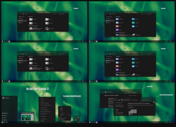The image size is (176, 127).
Task: Click Start button on Aero Dark 1 taskbar
Action: pos(2,41)
